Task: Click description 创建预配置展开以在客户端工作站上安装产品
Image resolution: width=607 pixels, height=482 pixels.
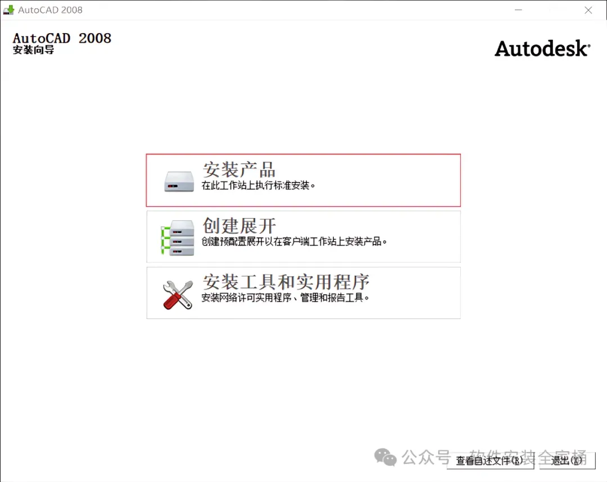Action: [294, 242]
